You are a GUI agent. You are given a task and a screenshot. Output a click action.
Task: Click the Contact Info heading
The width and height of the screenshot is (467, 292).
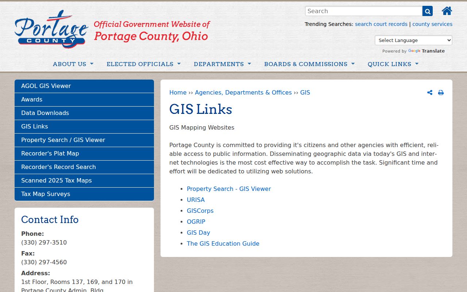(x=50, y=220)
